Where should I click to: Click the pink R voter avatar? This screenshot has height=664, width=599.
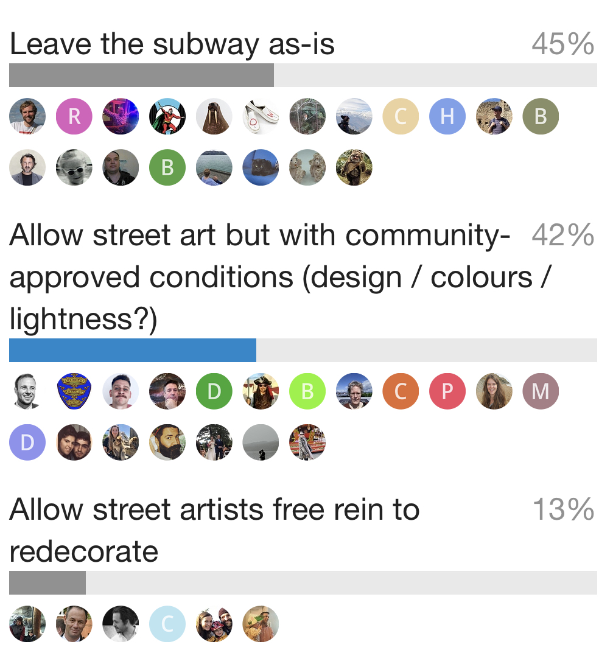[74, 116]
